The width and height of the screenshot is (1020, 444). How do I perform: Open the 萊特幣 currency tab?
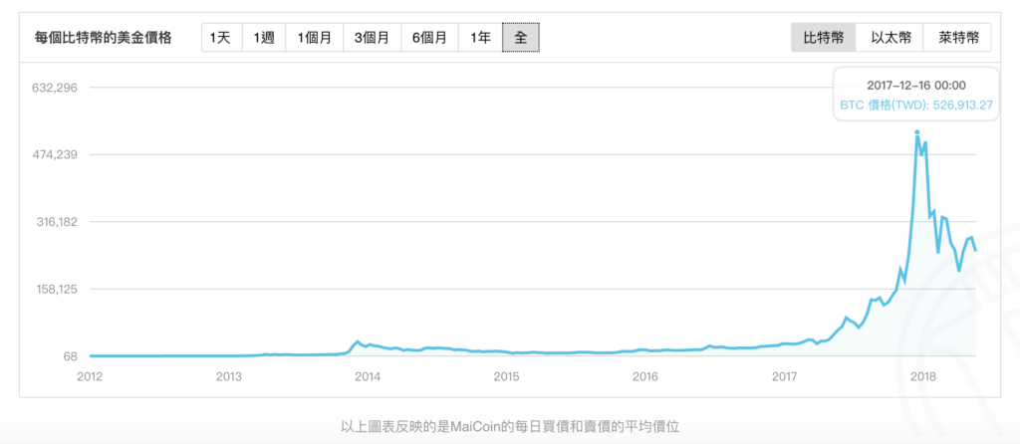point(957,38)
